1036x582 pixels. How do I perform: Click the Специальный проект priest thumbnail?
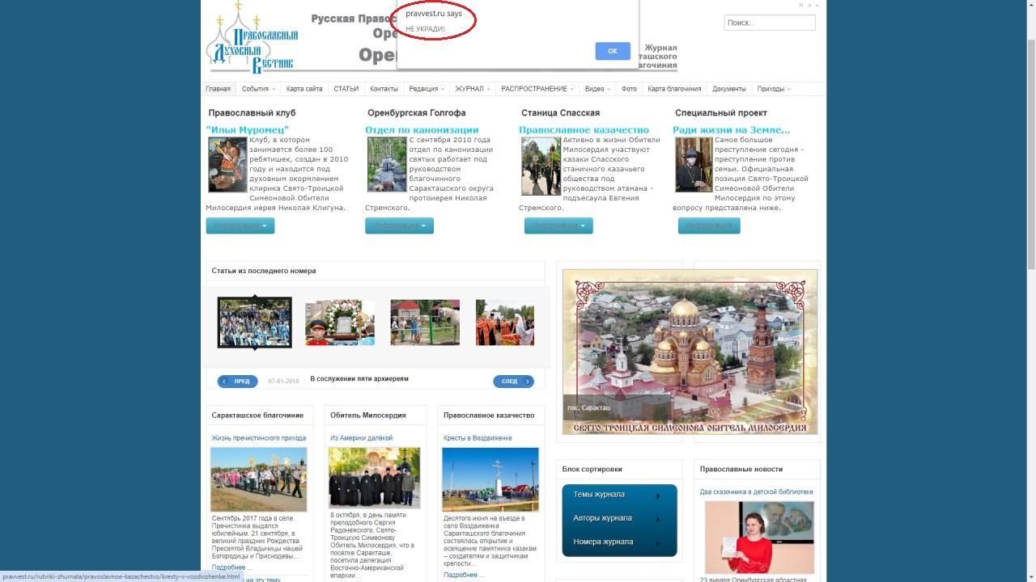pos(694,164)
